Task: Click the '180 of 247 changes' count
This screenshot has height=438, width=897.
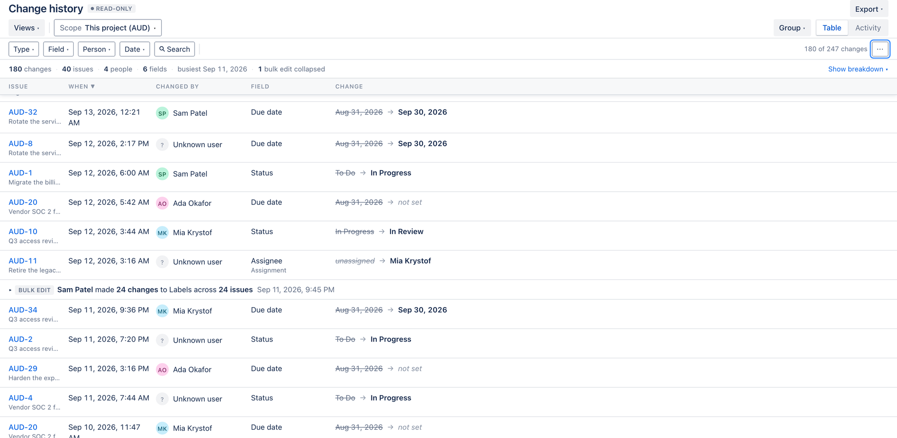Action: [836, 49]
